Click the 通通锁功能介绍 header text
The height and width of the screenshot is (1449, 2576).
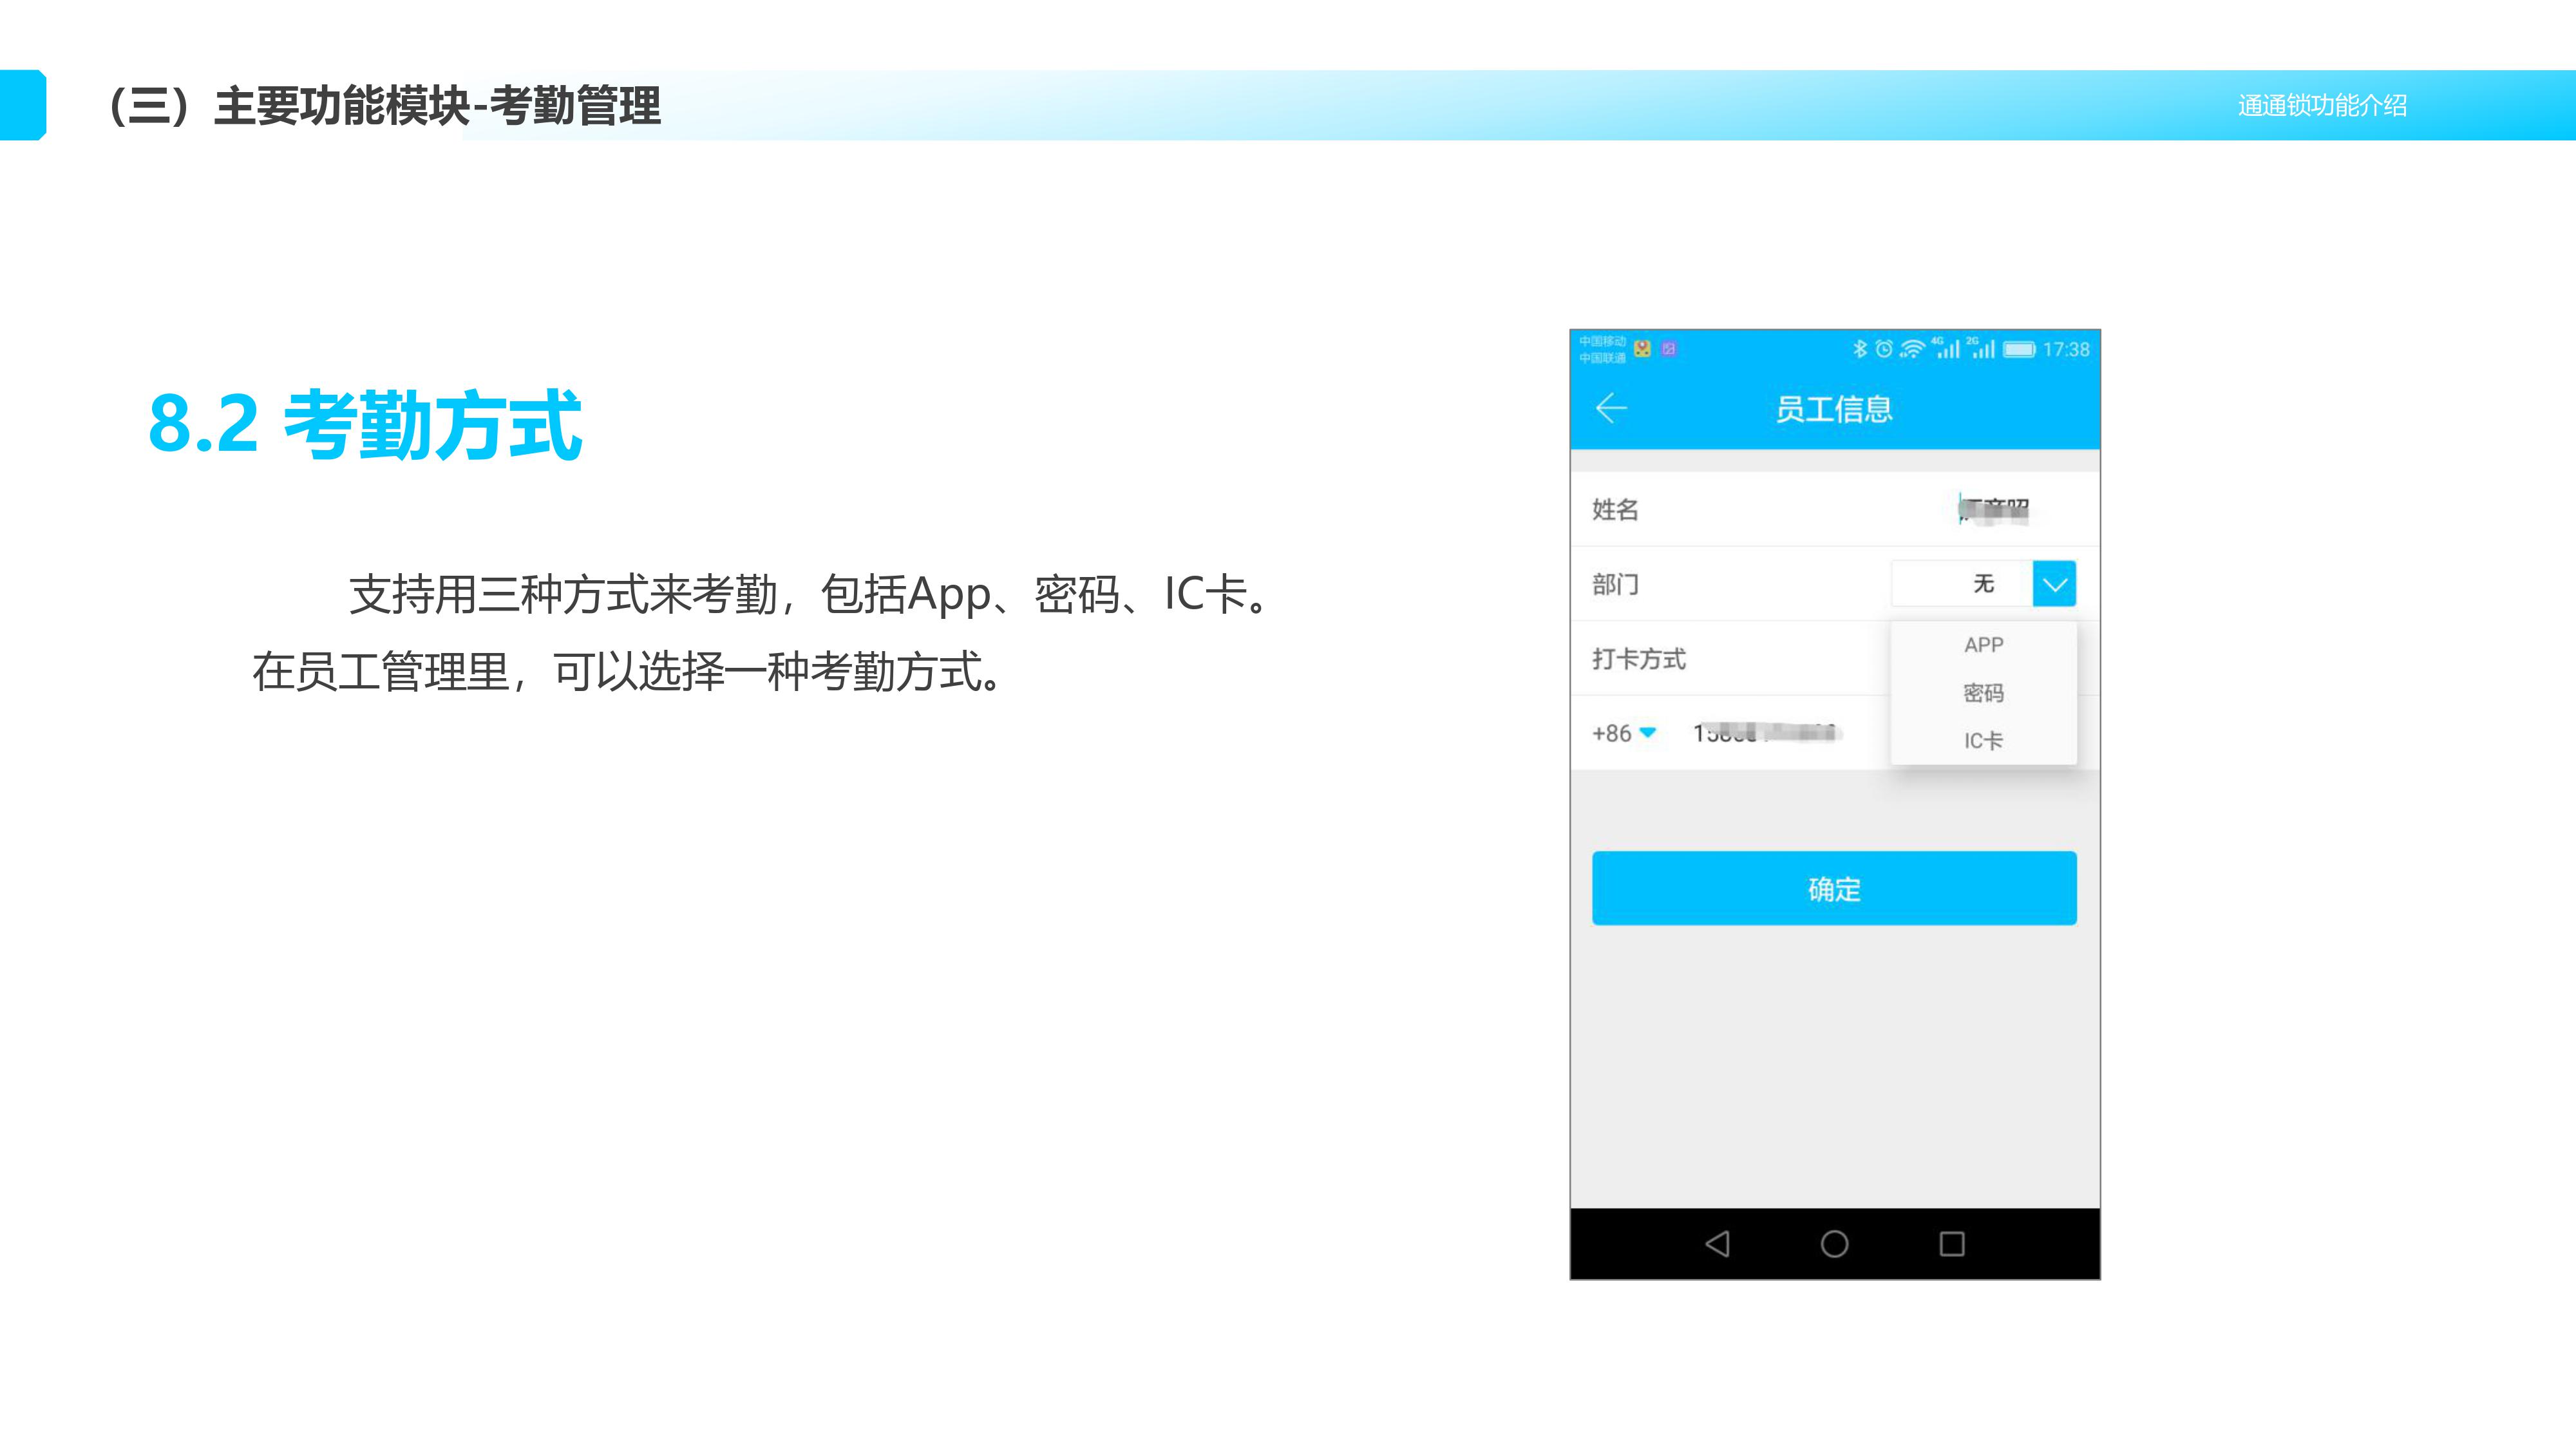click(2321, 105)
